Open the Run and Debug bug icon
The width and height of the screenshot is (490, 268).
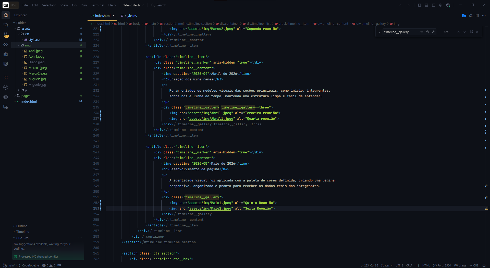point(6,54)
